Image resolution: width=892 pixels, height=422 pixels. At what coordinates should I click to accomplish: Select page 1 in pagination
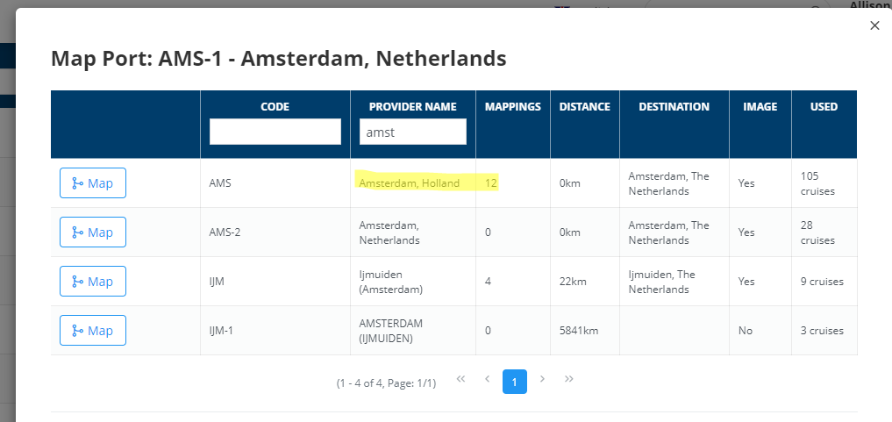515,381
